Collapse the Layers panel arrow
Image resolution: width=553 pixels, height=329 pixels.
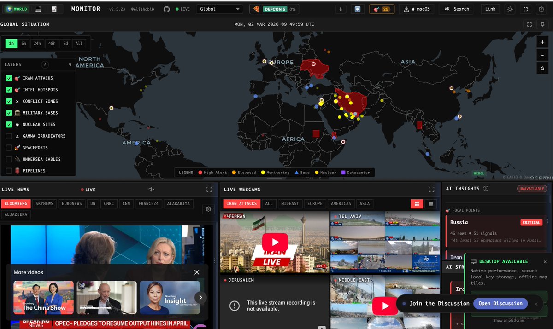coord(70,65)
